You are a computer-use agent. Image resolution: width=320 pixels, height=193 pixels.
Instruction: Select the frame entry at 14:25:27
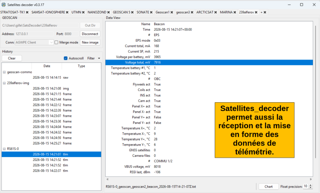51,143
